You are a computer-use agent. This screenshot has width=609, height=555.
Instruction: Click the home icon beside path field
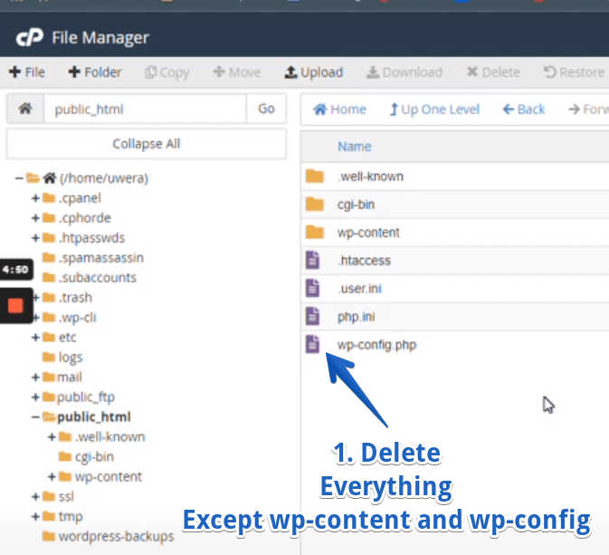click(x=25, y=109)
